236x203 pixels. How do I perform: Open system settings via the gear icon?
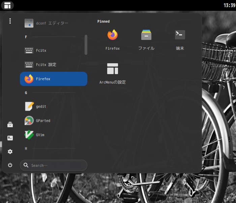pyautogui.click(x=10, y=152)
